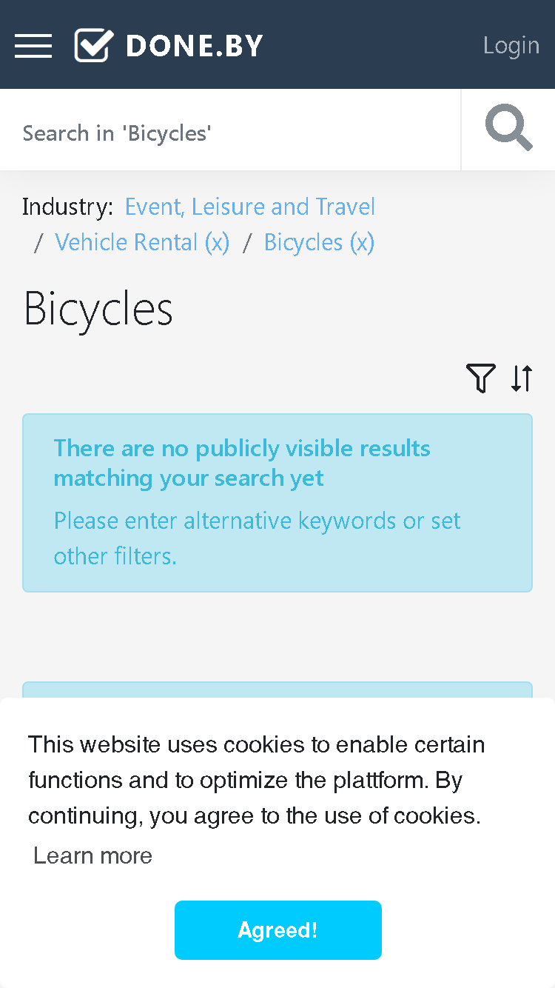The width and height of the screenshot is (555, 988).
Task: Open the Login page
Action: pyautogui.click(x=511, y=45)
